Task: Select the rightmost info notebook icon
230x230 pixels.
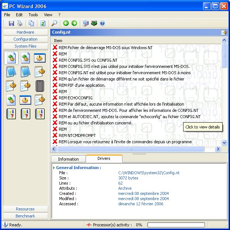Action: [x=40, y=114]
